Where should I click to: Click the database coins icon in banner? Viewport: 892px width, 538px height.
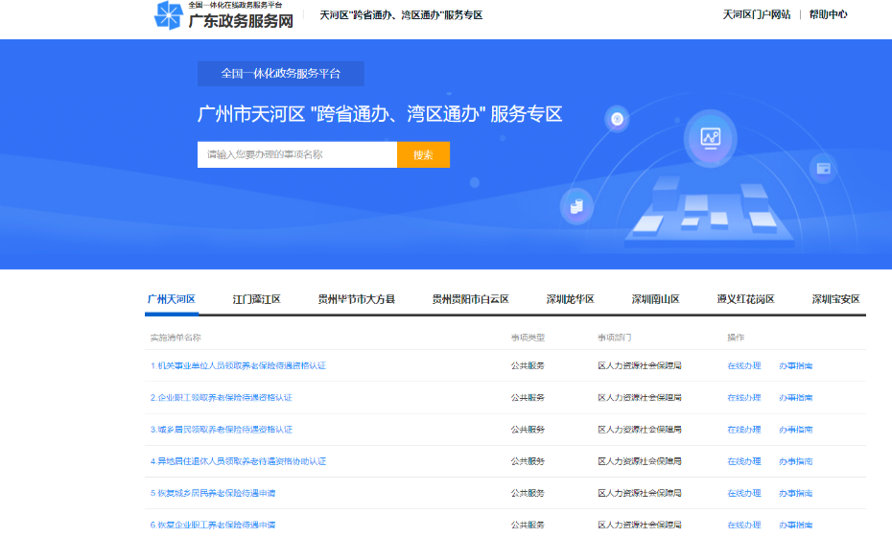point(576,205)
